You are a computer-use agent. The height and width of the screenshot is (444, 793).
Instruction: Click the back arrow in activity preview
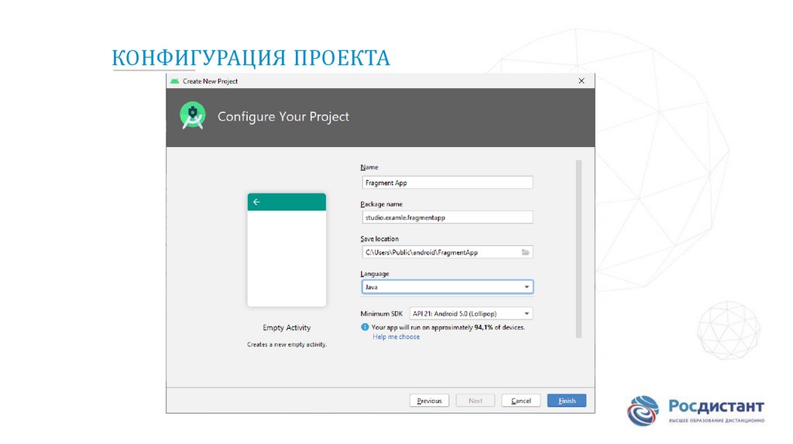256,202
